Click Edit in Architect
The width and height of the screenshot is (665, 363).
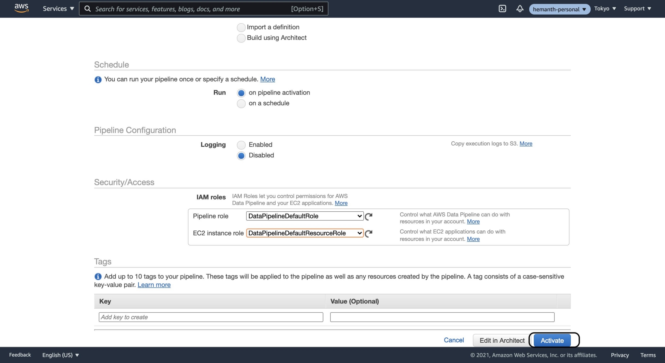(x=502, y=340)
